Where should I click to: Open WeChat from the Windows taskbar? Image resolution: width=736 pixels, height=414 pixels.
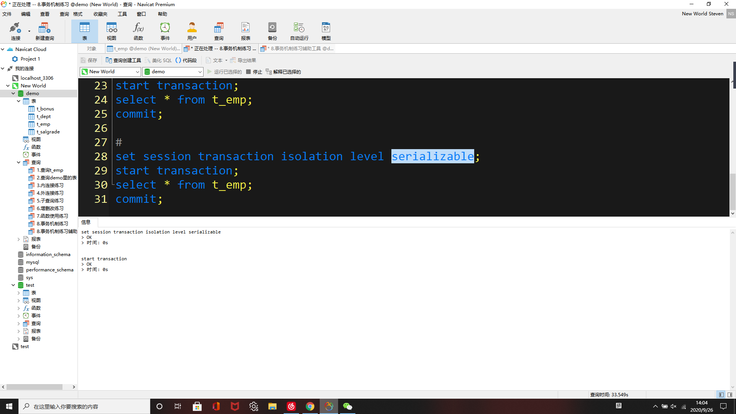click(x=347, y=406)
